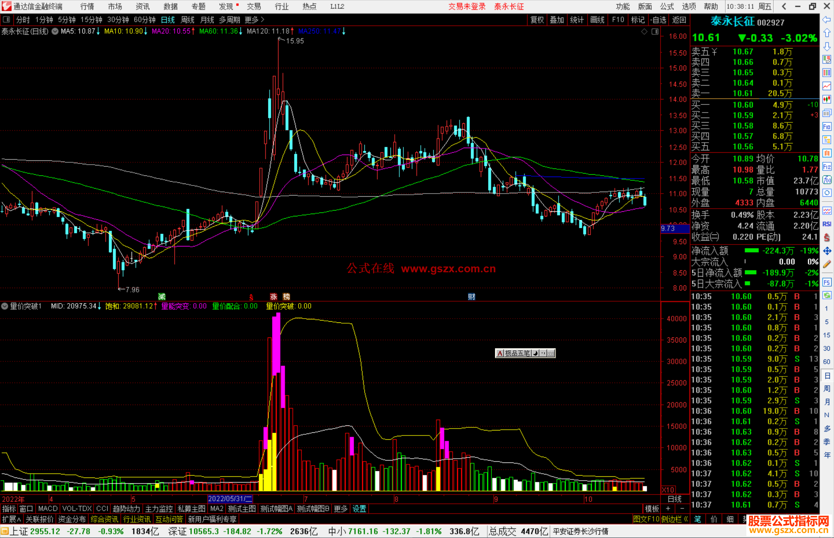This screenshot has width=834, height=538.
Task: Toggle the panel layout icon left of 分时
Action: (x=7, y=19)
